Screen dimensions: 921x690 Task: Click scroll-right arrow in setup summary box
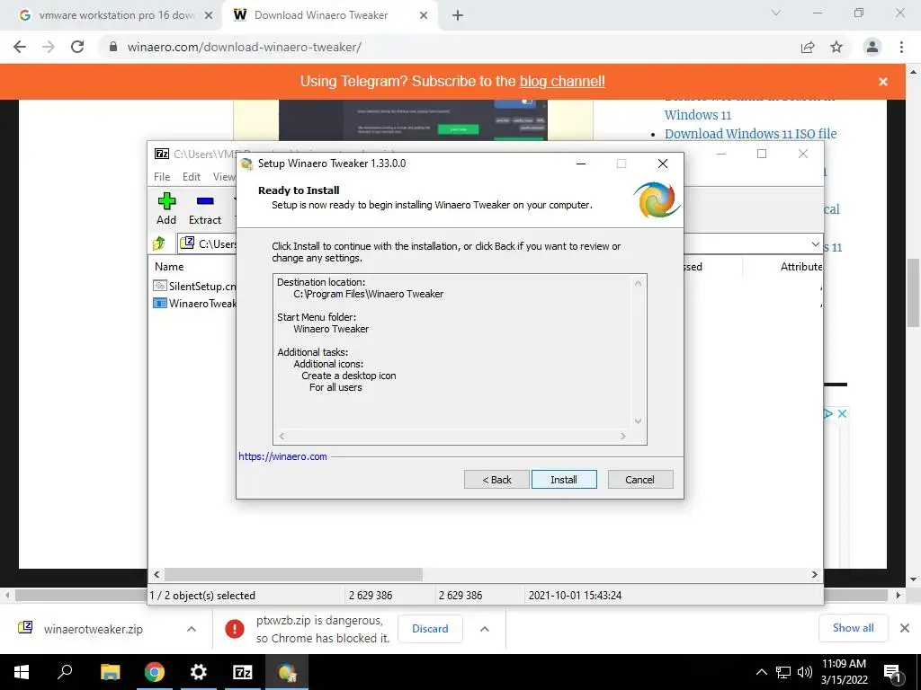pyautogui.click(x=622, y=436)
